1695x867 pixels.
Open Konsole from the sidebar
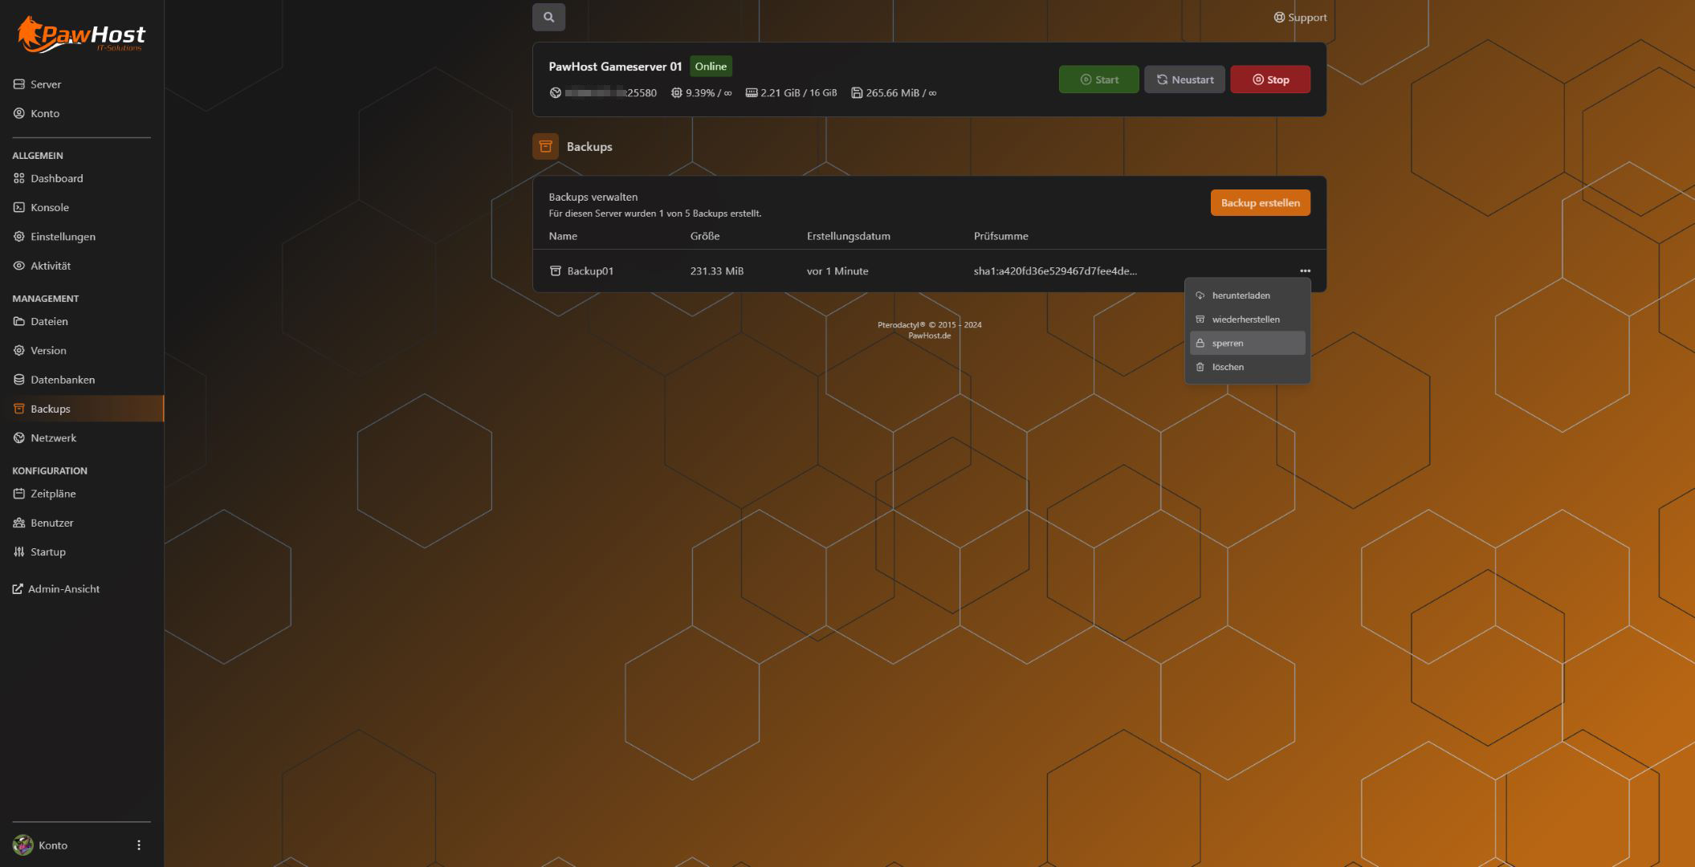(49, 207)
